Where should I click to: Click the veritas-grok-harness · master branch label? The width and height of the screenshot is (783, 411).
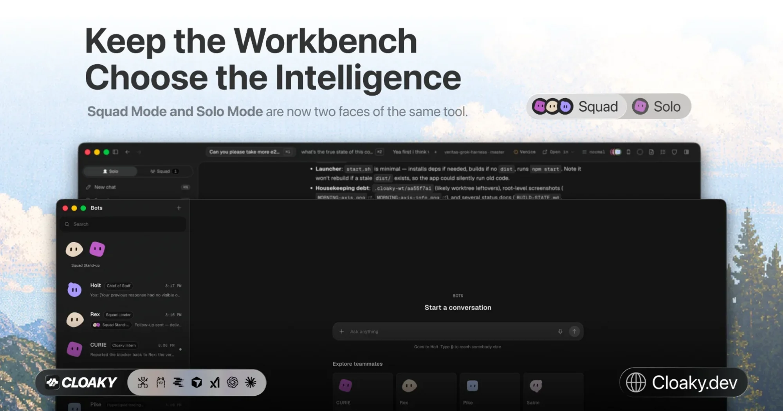pos(474,152)
